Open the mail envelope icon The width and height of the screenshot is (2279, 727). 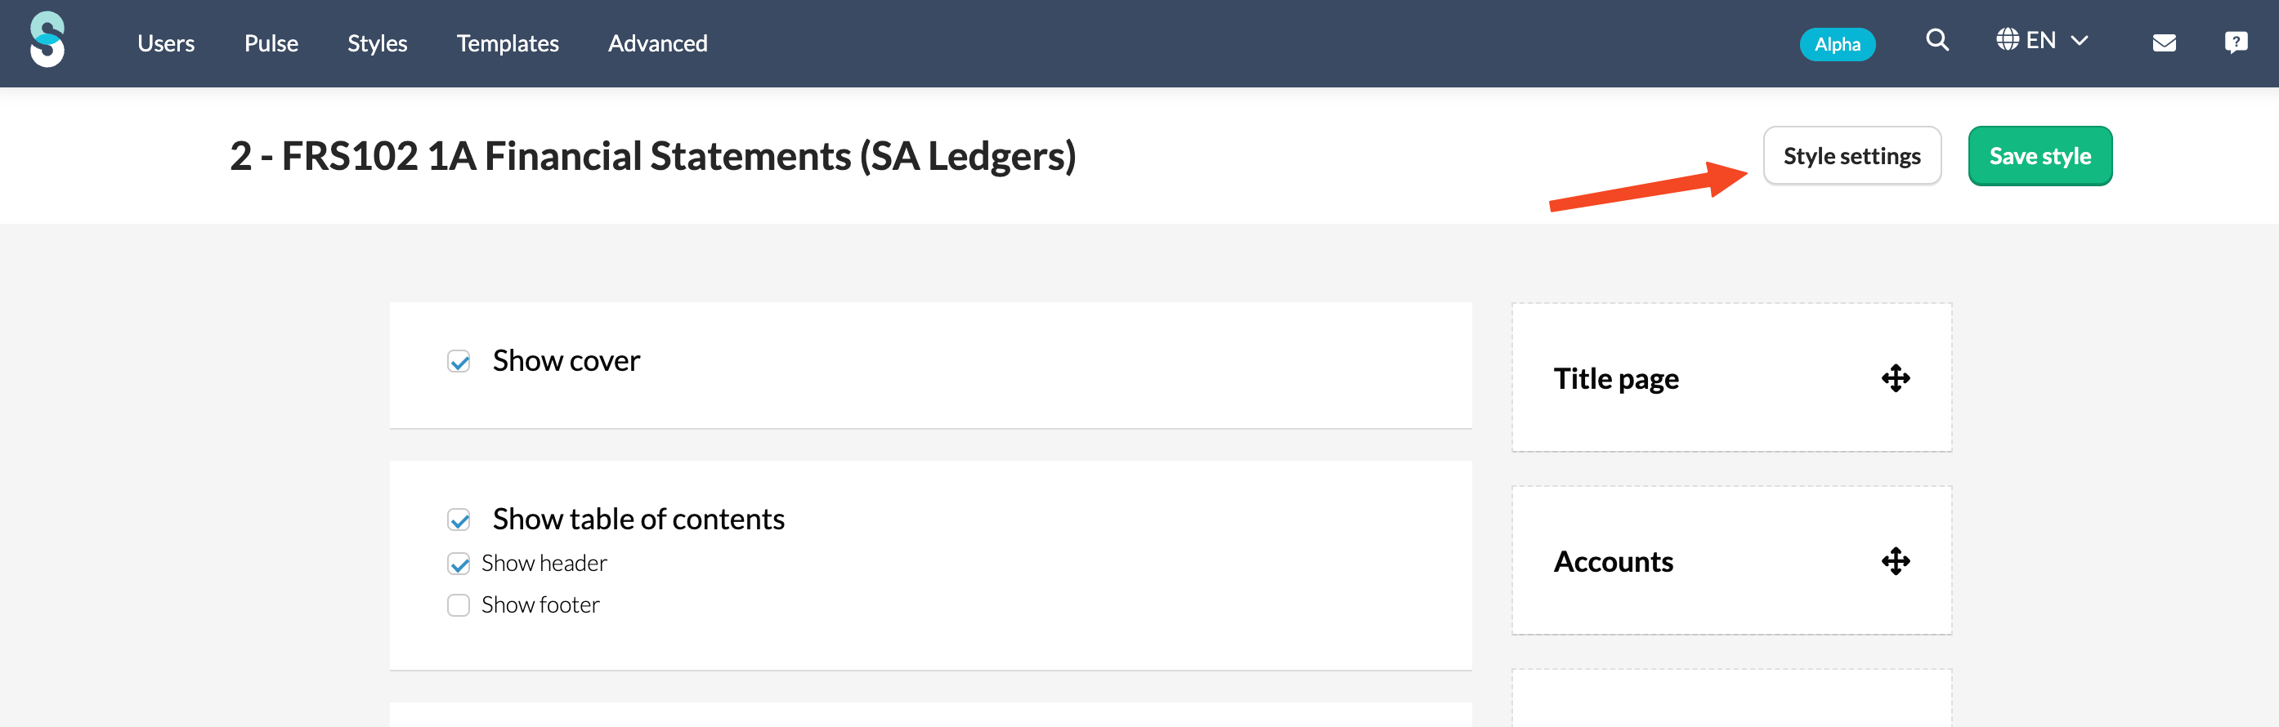point(2164,42)
